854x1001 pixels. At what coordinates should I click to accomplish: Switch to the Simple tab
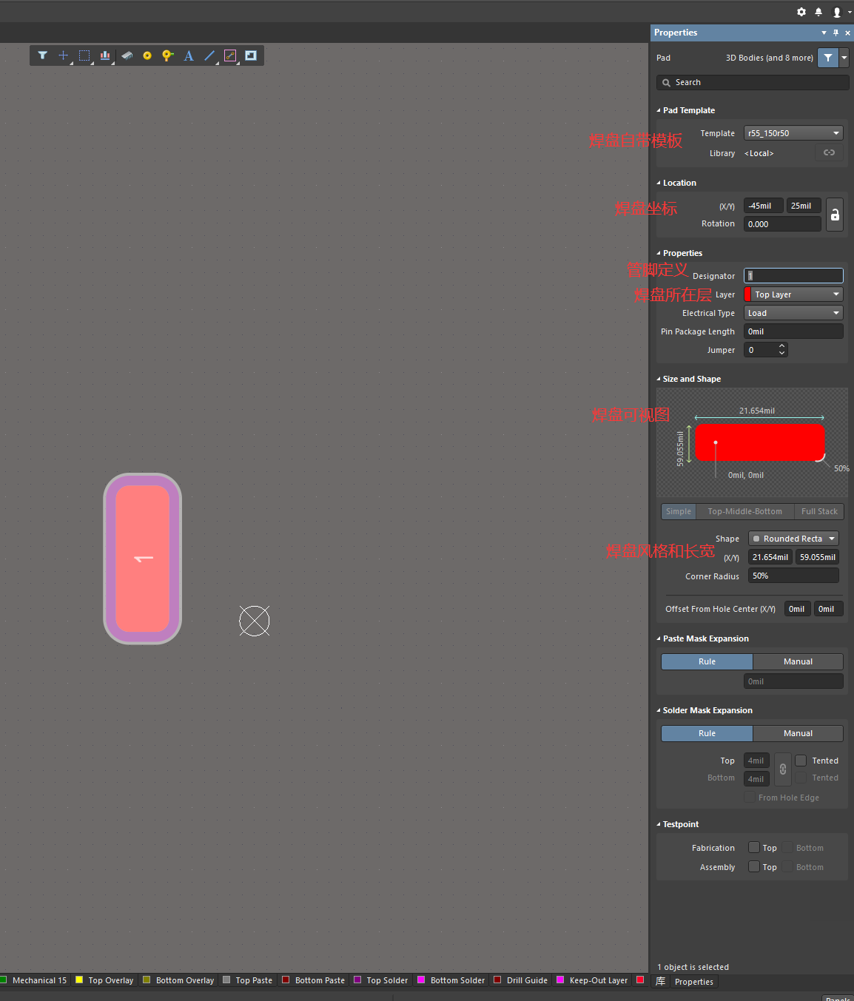coord(678,511)
